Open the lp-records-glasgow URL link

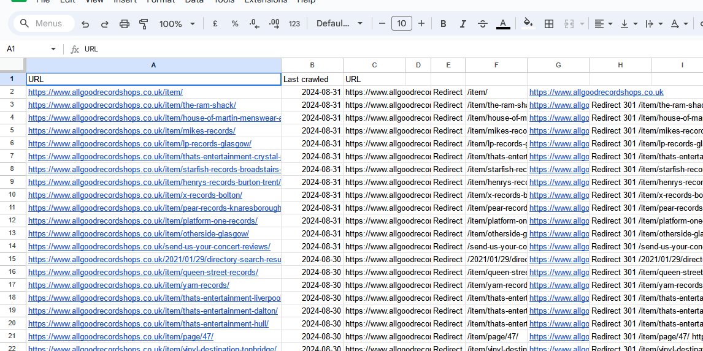[140, 144]
